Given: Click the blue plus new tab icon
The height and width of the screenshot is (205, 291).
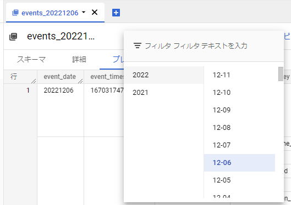Looking at the screenshot, I should (116, 13).
